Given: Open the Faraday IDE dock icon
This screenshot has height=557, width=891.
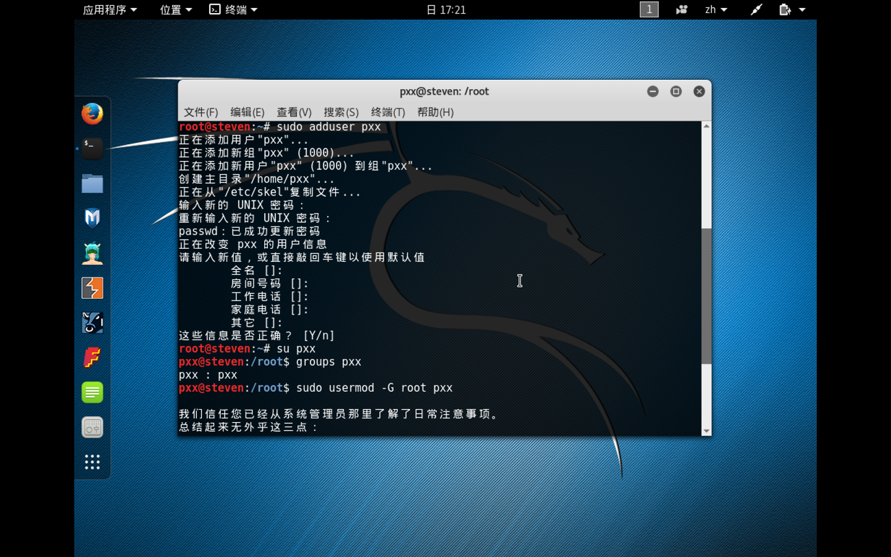Looking at the screenshot, I should click(x=92, y=357).
